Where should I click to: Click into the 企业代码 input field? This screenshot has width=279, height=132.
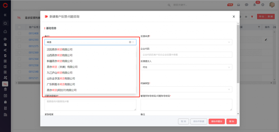coord(186,55)
